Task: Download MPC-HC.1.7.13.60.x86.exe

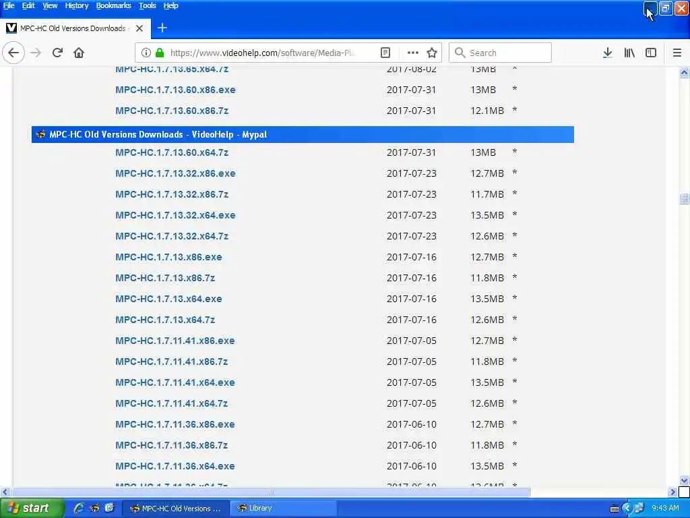Action: [175, 90]
